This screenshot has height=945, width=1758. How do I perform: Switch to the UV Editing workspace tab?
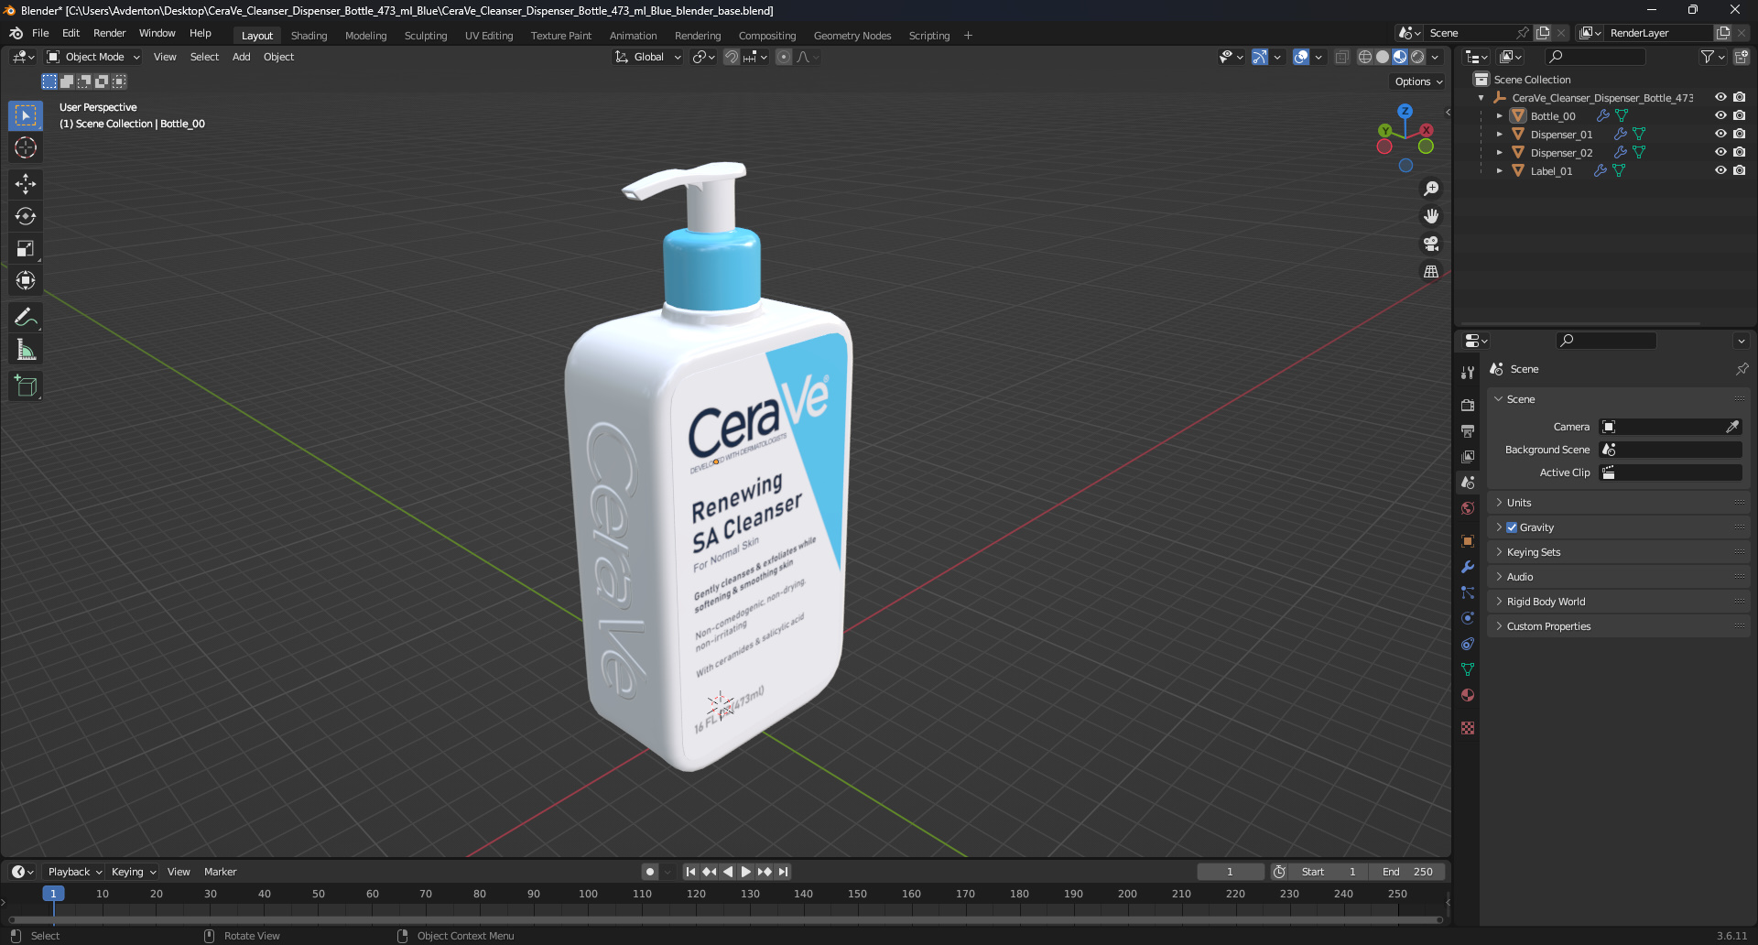point(489,36)
